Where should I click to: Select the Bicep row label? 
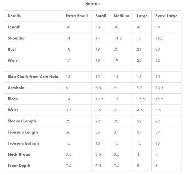pyautogui.click(x=13, y=99)
